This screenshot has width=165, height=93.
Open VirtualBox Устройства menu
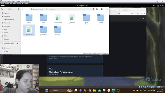tap(20, 3)
